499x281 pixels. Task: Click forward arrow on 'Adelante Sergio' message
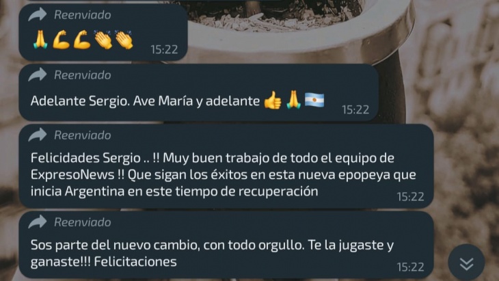click(38, 75)
